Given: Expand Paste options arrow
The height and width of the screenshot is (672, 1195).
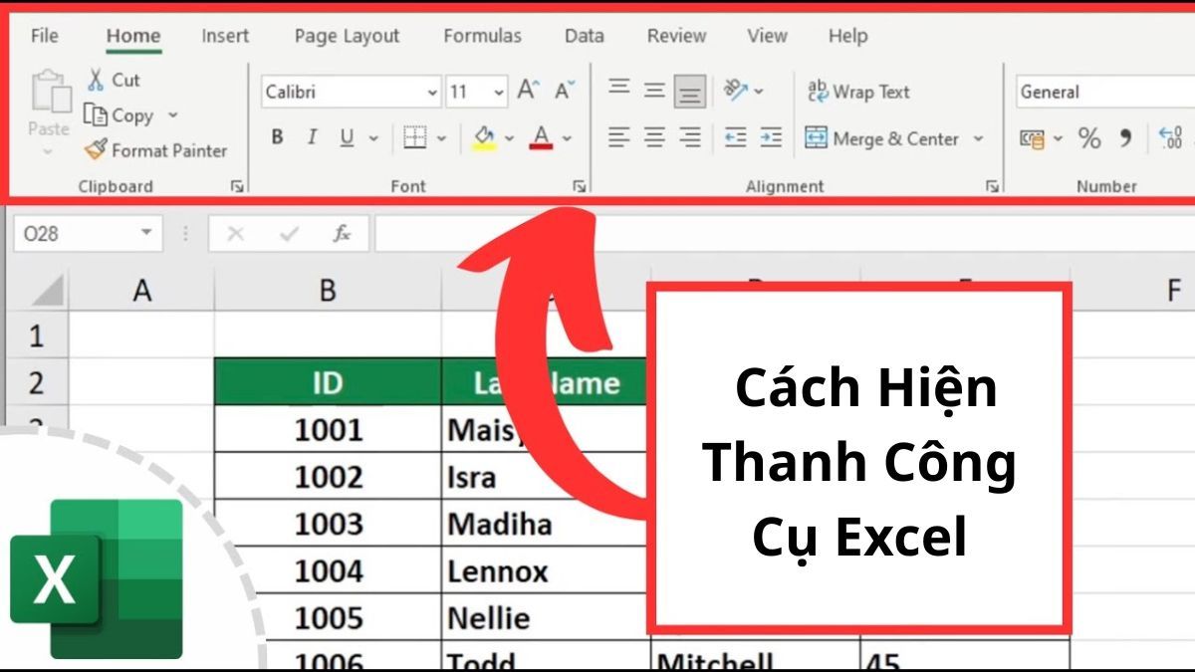Looking at the screenshot, I should [48, 152].
